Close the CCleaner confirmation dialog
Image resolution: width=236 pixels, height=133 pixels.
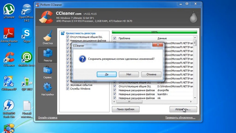(x=158, y=45)
